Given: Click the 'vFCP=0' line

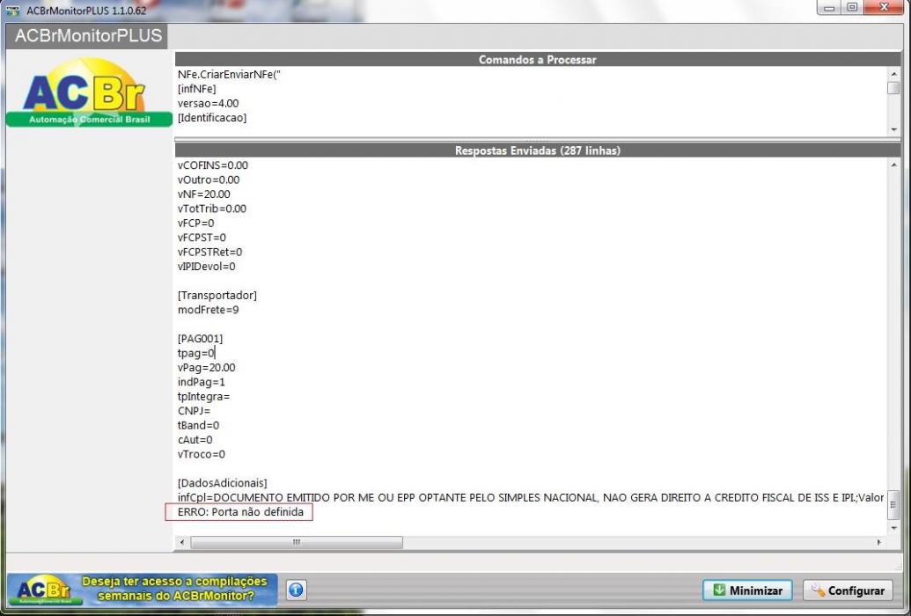Looking at the screenshot, I should 195,224.
